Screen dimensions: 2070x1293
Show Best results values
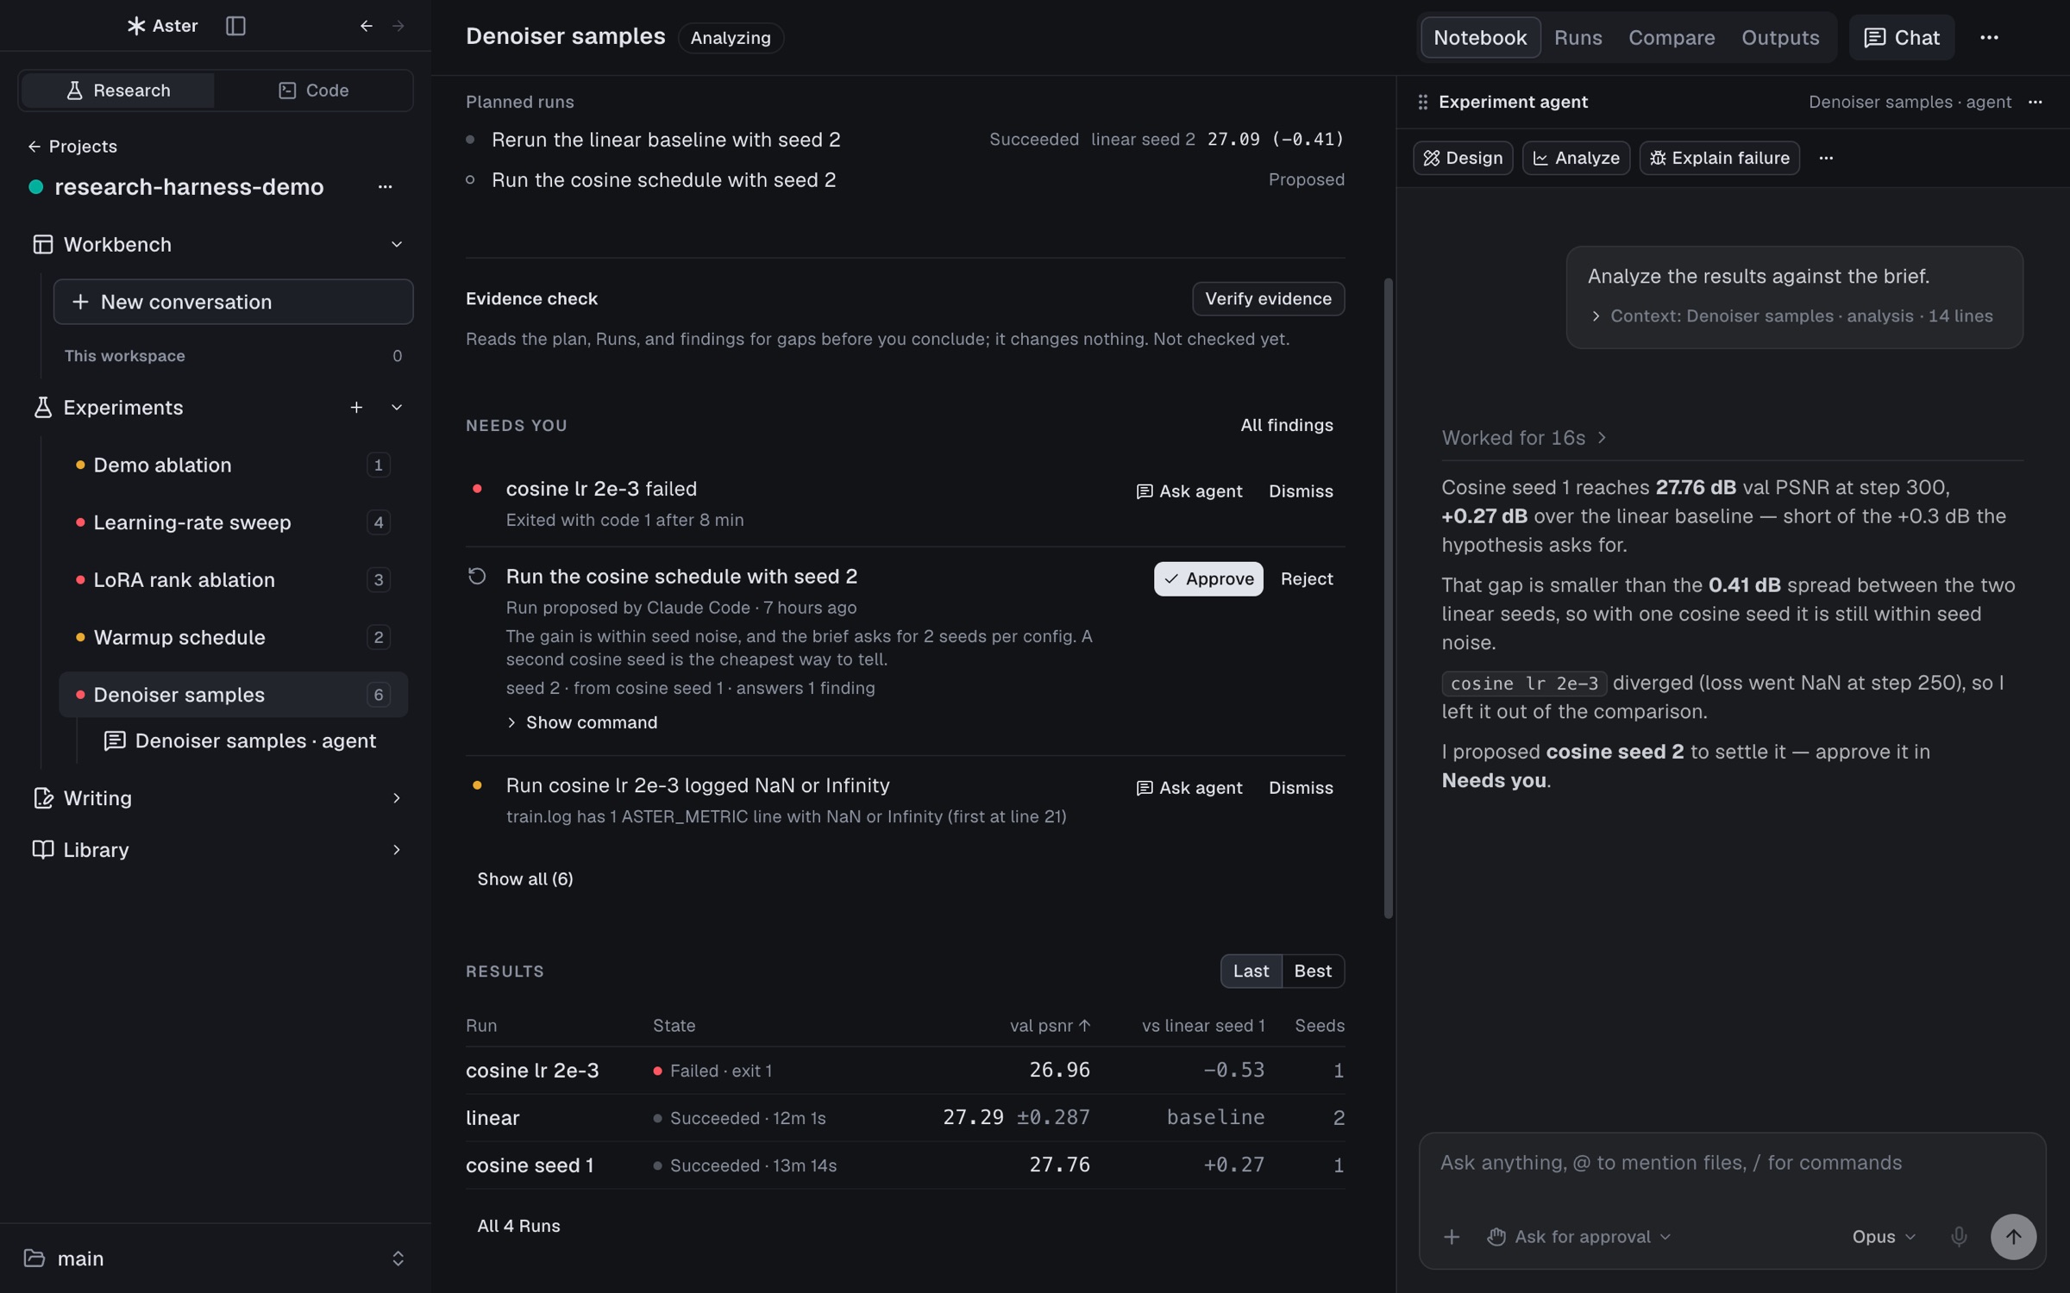tap(1313, 971)
